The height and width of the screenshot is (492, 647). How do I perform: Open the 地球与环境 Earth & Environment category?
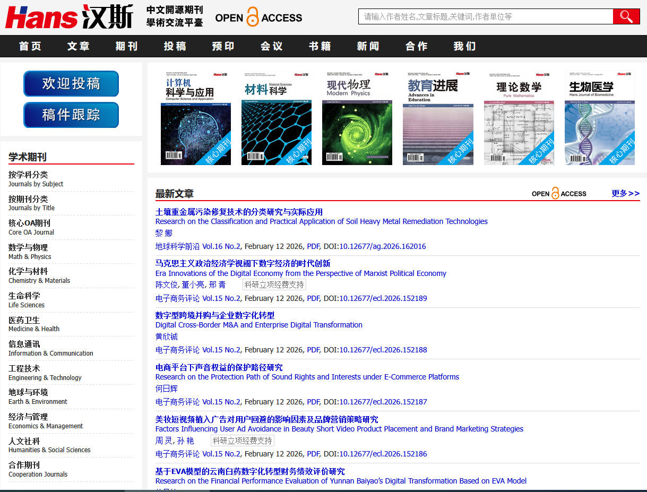28,392
